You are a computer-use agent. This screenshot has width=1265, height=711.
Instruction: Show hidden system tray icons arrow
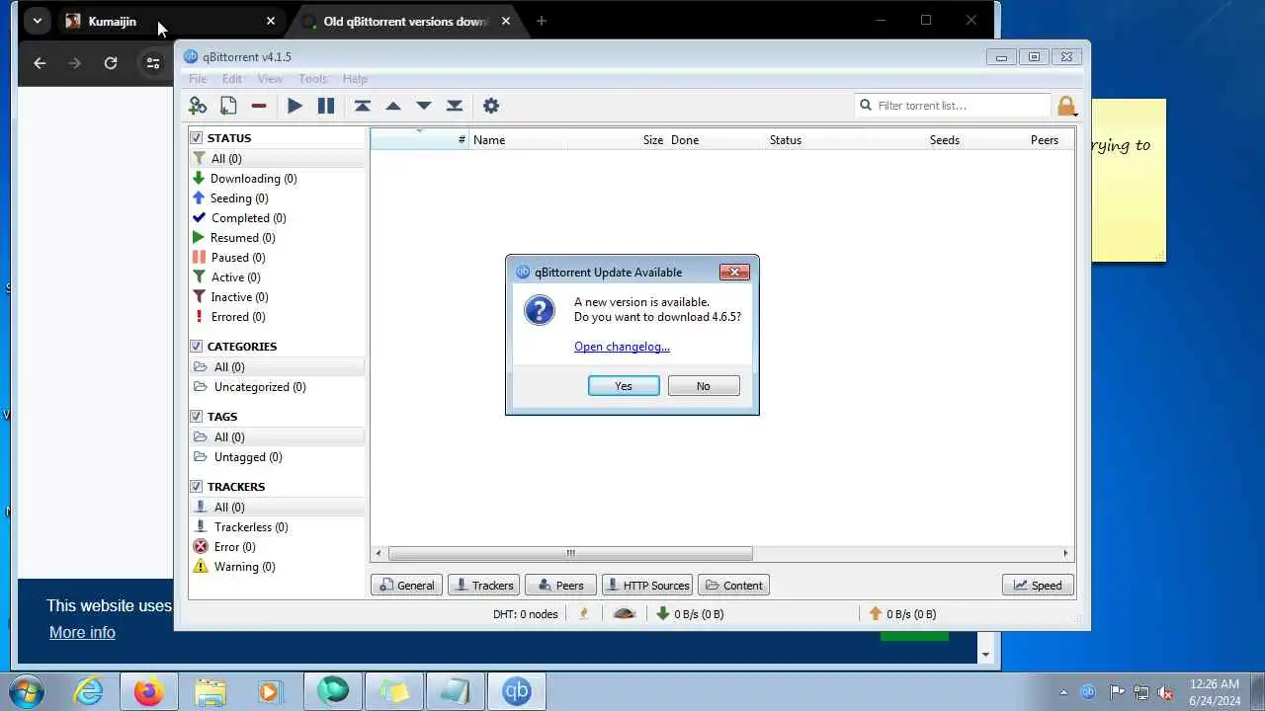pyautogui.click(x=1063, y=692)
